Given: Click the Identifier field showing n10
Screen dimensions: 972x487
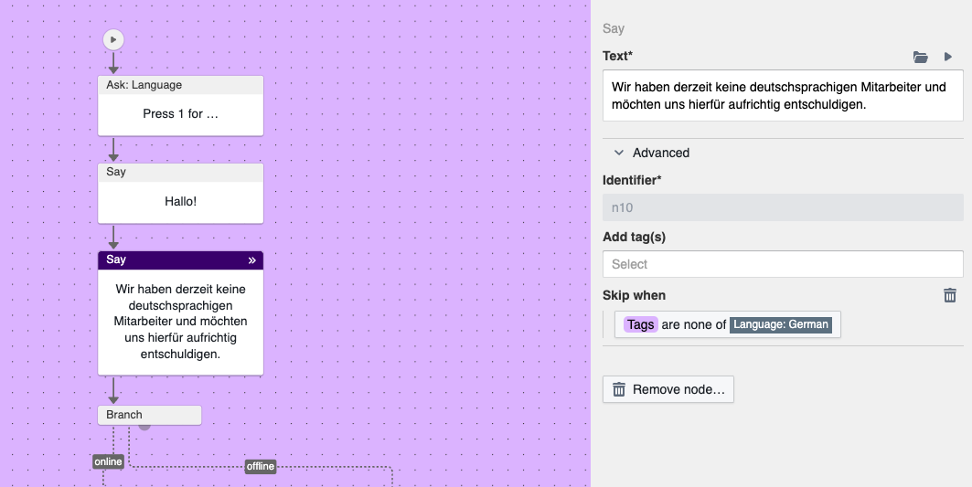Looking at the screenshot, I should (783, 207).
